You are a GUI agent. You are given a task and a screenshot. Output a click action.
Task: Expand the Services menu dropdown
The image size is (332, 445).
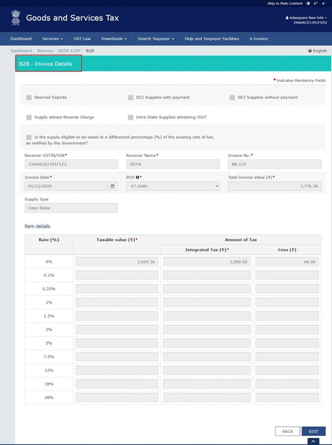pos(52,39)
